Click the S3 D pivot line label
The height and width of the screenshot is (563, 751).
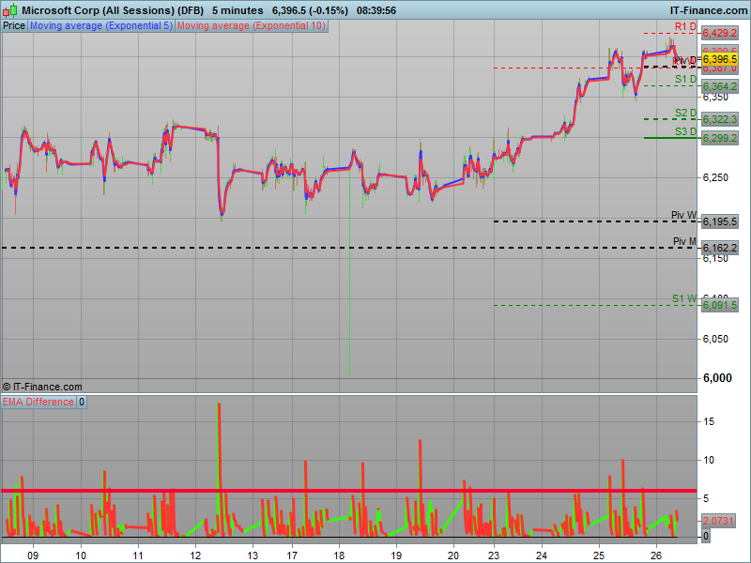click(685, 131)
